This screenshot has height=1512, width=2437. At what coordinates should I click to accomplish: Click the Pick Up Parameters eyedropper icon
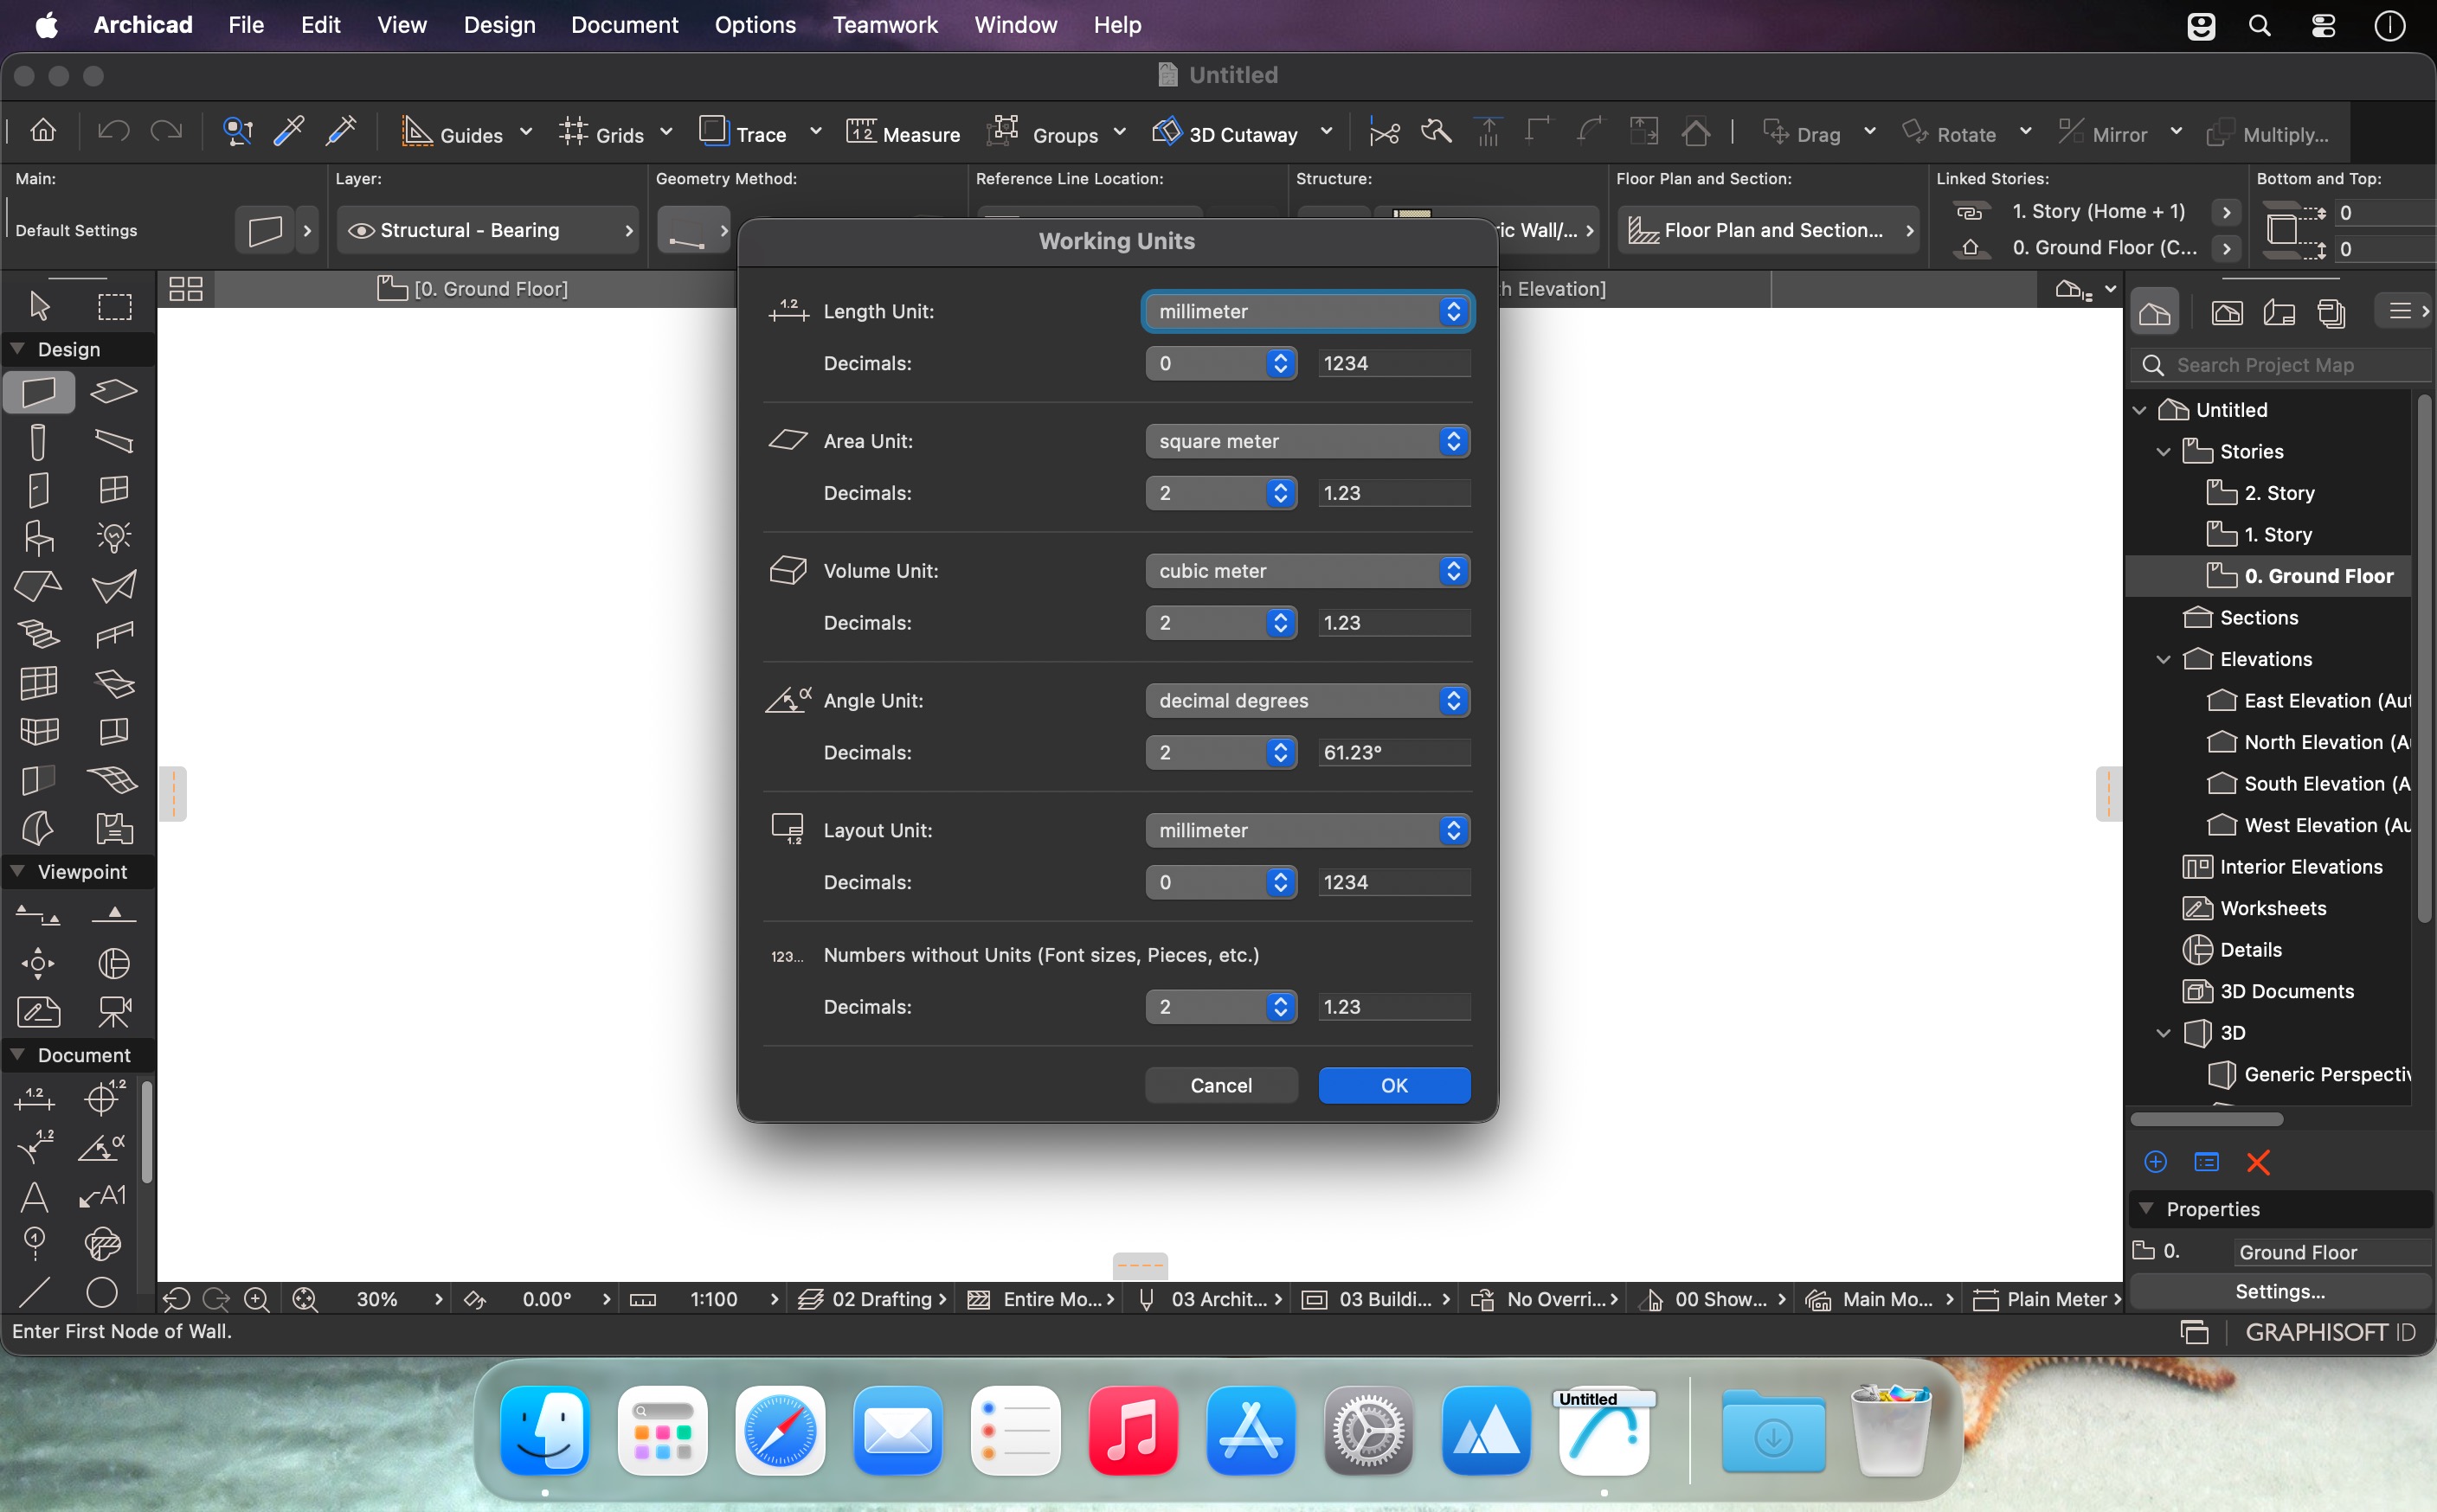pos(289,132)
